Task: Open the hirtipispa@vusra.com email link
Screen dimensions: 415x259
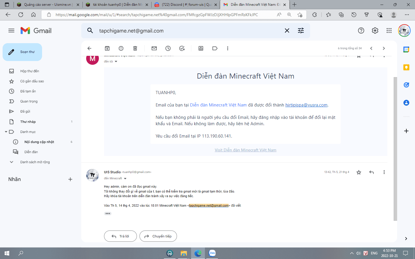Action: (x=306, y=105)
